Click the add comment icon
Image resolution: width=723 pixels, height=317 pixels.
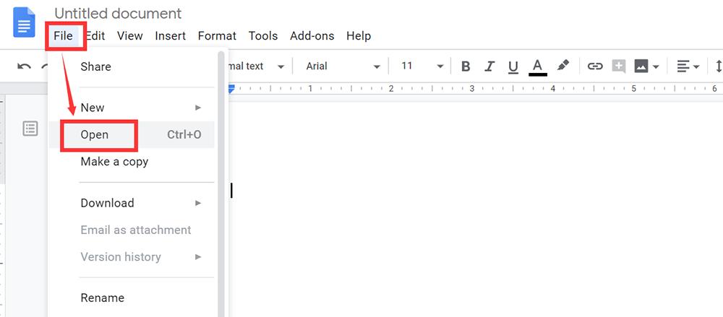tap(618, 66)
